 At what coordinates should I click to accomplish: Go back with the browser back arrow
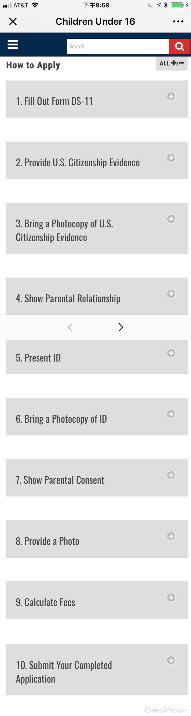coord(70,327)
